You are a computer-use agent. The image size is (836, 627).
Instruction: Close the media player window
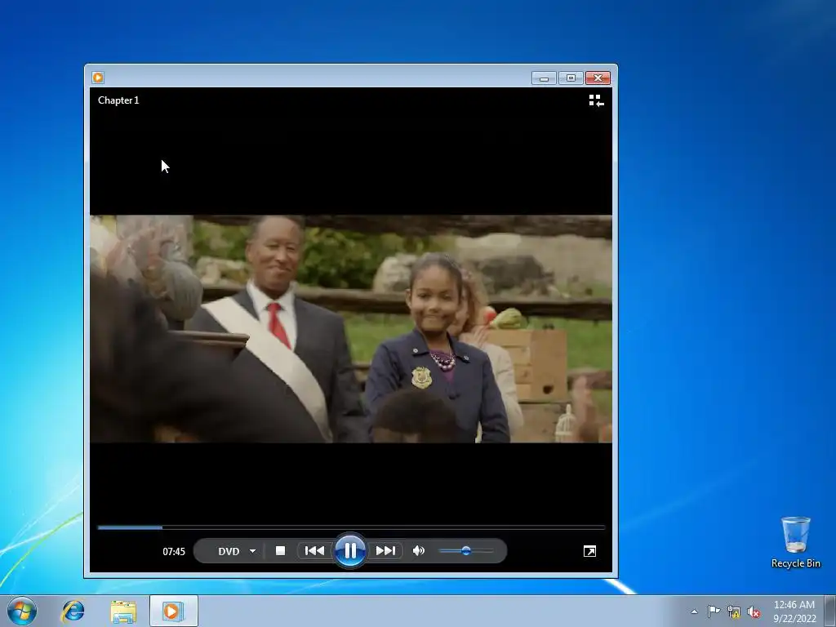[598, 78]
